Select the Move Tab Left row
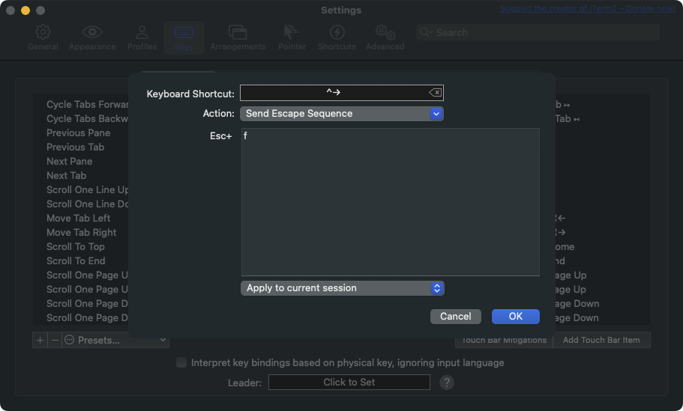Screen dimensions: 683x411 (79, 218)
